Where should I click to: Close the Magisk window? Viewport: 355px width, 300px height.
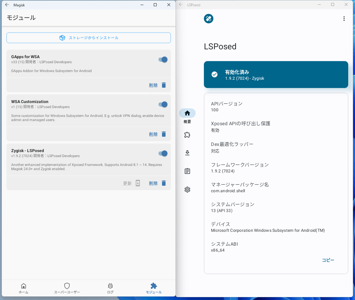pos(169,5)
